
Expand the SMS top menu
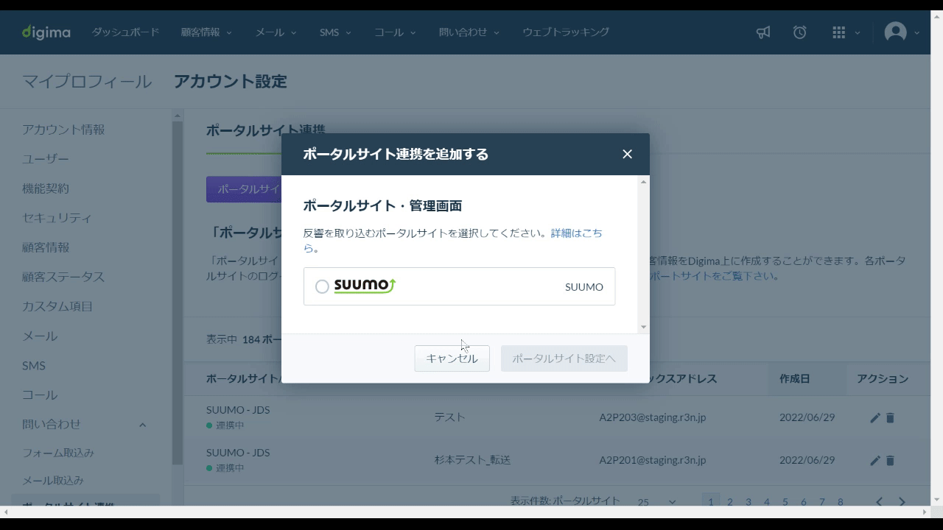tap(335, 32)
